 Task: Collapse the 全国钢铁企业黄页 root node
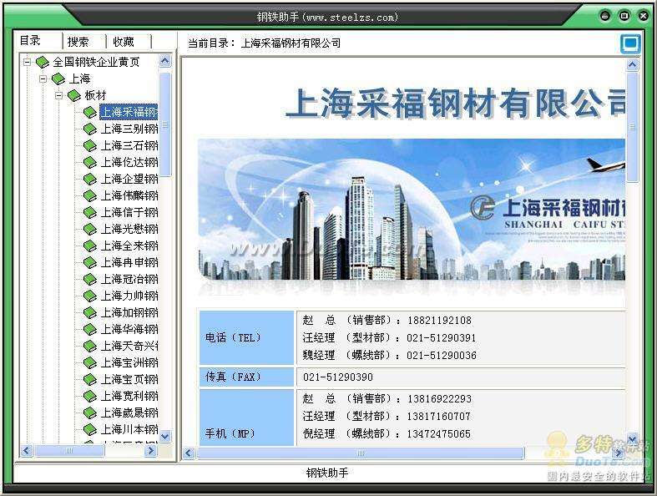[27, 62]
